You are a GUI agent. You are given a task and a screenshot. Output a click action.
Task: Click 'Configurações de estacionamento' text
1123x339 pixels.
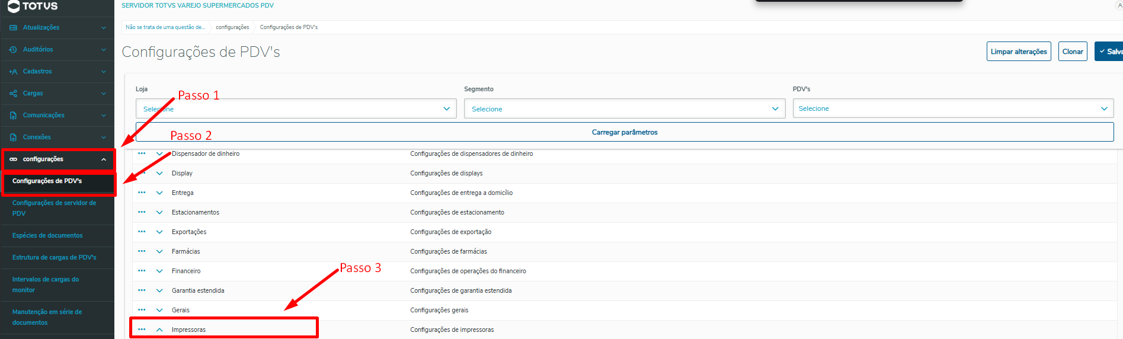tap(457, 212)
